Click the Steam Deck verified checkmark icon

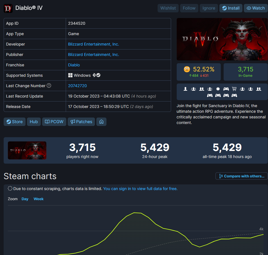click(99, 75)
